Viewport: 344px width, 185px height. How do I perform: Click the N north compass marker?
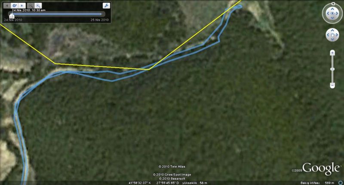coord(333,4)
